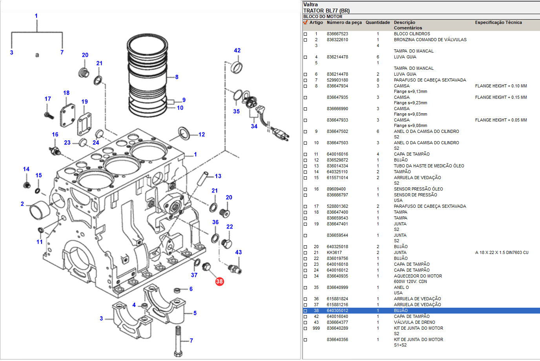
Task: Select callout 43 drain valve label
Action: tap(238, 252)
